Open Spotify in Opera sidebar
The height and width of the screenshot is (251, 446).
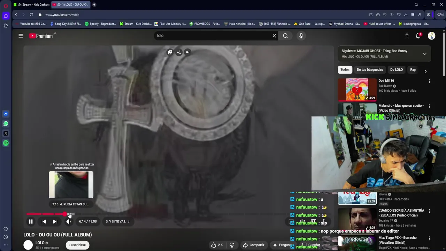click(6, 143)
